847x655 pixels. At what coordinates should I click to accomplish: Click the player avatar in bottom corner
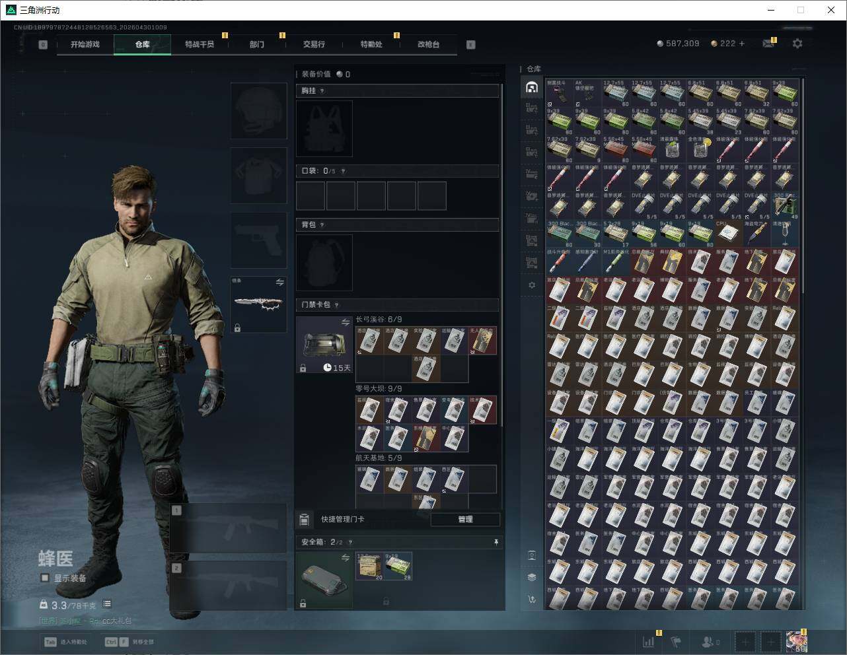(x=796, y=641)
